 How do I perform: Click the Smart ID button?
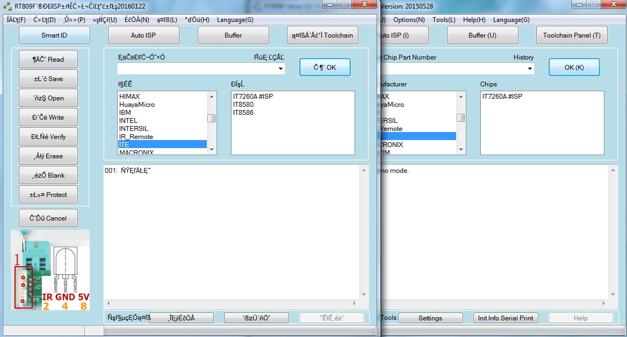(x=54, y=35)
